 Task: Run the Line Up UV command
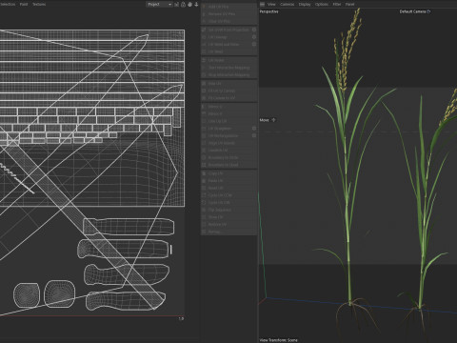pos(228,121)
